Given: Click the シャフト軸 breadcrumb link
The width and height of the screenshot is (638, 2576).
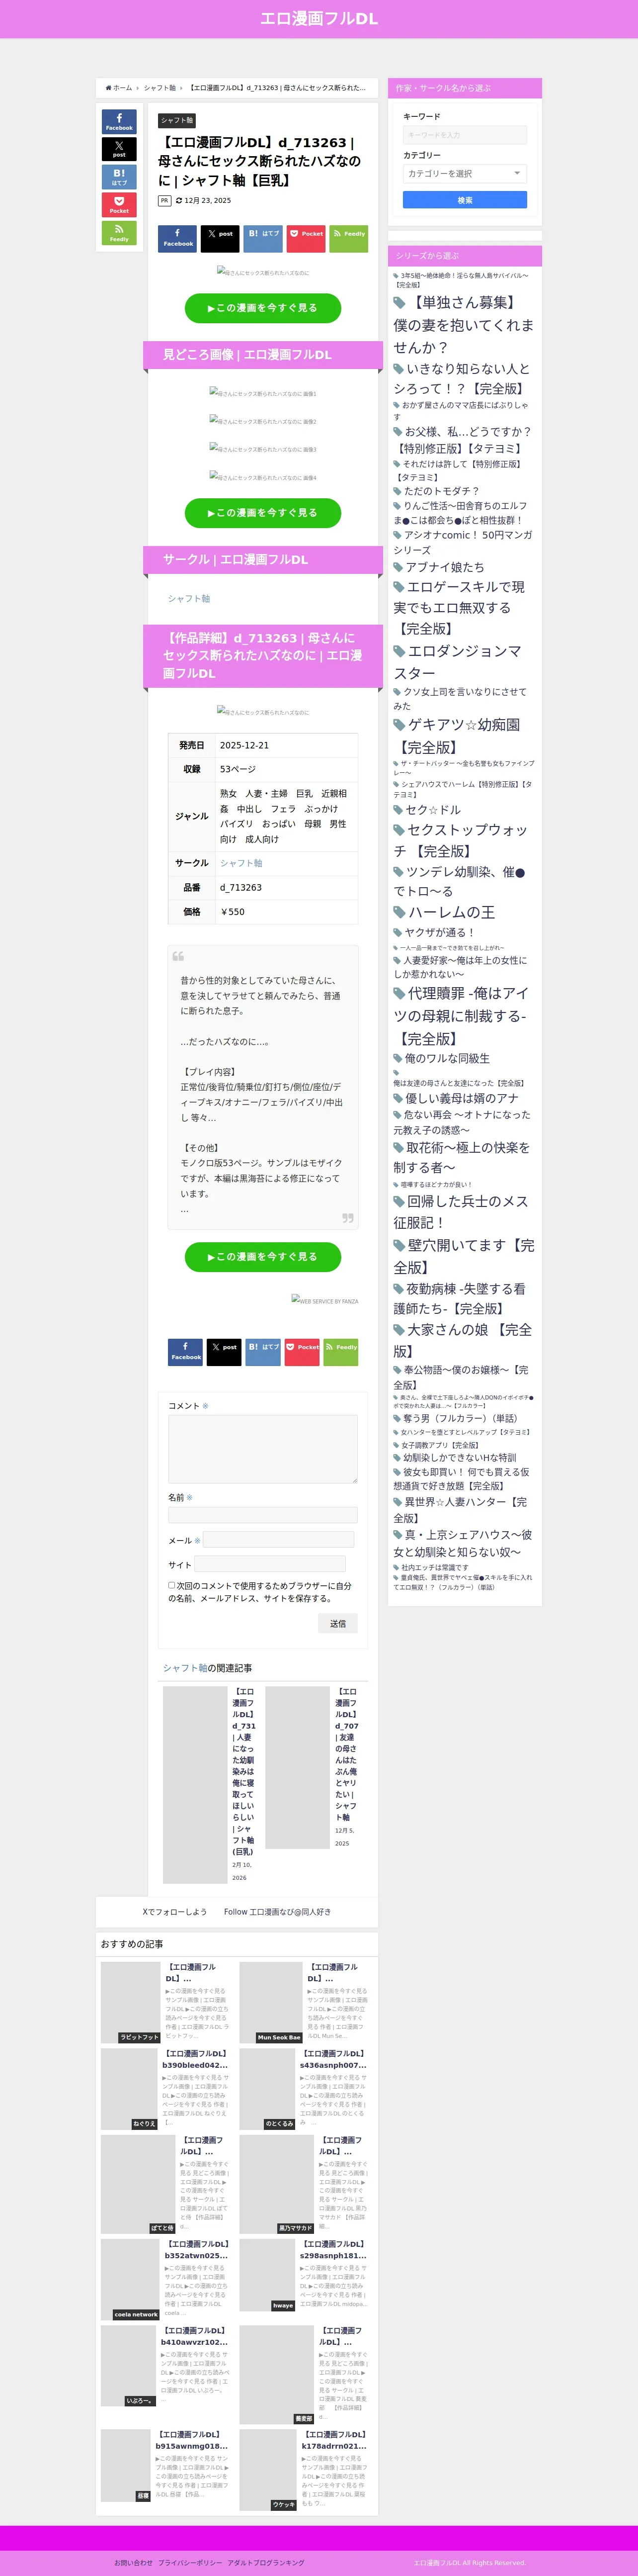Looking at the screenshot, I should click(x=160, y=88).
